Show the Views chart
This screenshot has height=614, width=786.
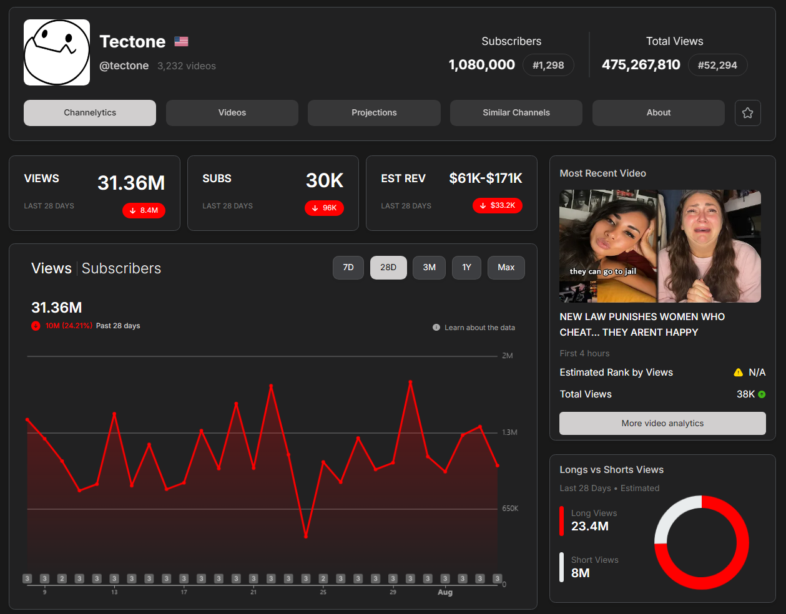(51, 268)
